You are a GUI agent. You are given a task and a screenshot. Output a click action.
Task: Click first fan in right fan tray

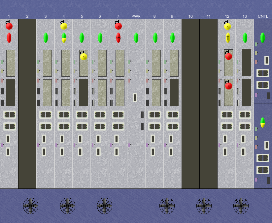(x=167, y=206)
